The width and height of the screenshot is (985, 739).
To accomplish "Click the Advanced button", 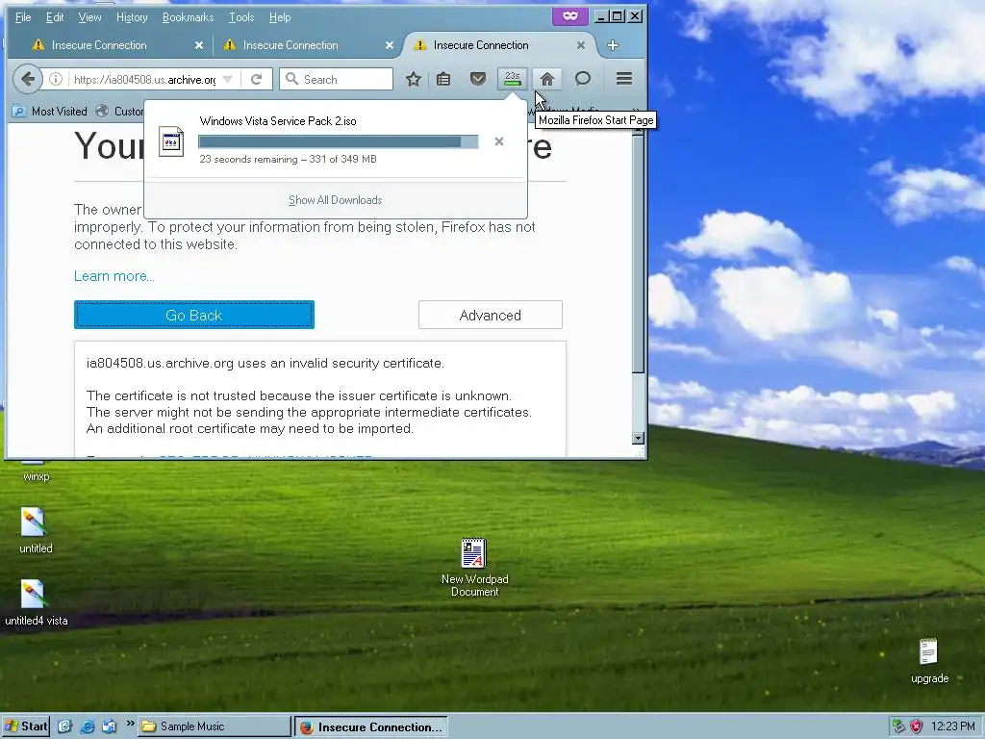I will [x=490, y=315].
